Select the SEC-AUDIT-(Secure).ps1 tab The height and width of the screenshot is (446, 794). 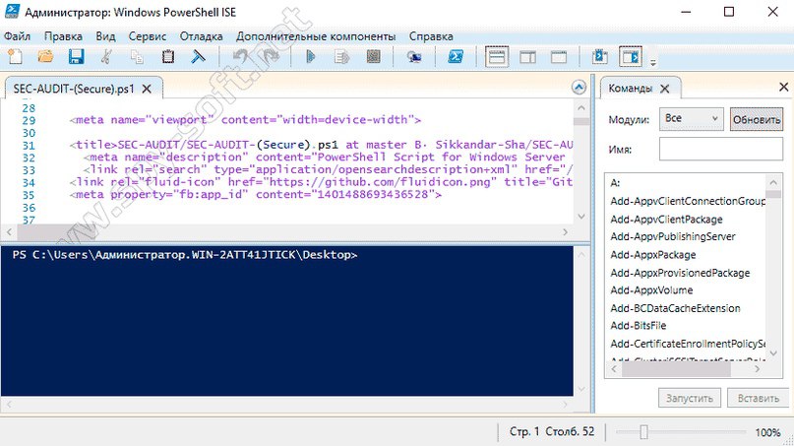74,89
